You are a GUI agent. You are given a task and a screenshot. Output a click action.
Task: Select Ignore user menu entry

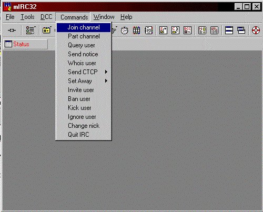click(x=84, y=117)
